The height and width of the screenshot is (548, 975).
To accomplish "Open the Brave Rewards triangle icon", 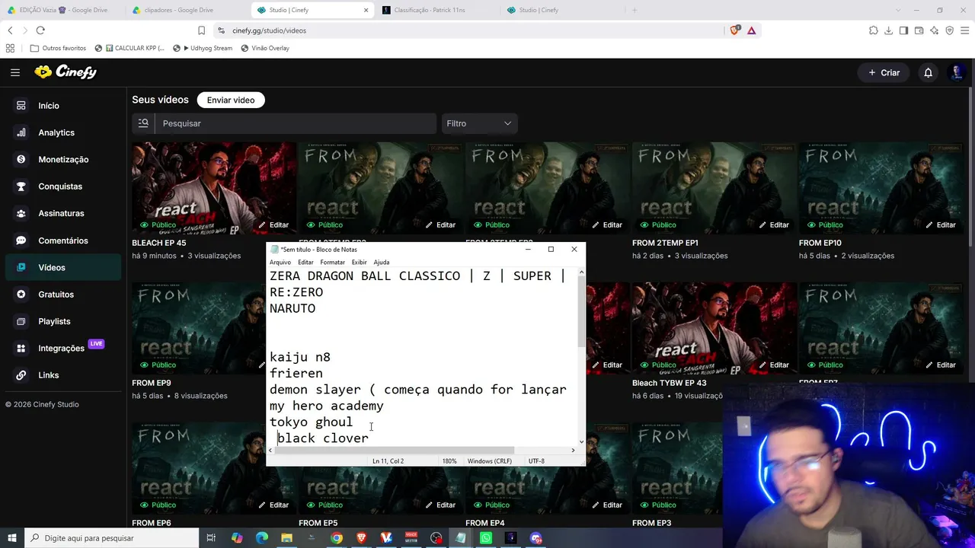I will [751, 30].
